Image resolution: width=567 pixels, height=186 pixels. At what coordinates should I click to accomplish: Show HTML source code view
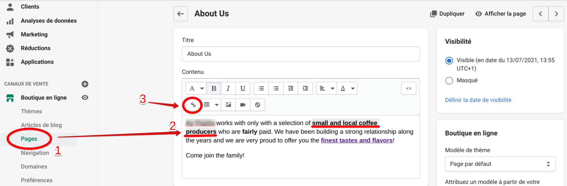(408, 88)
